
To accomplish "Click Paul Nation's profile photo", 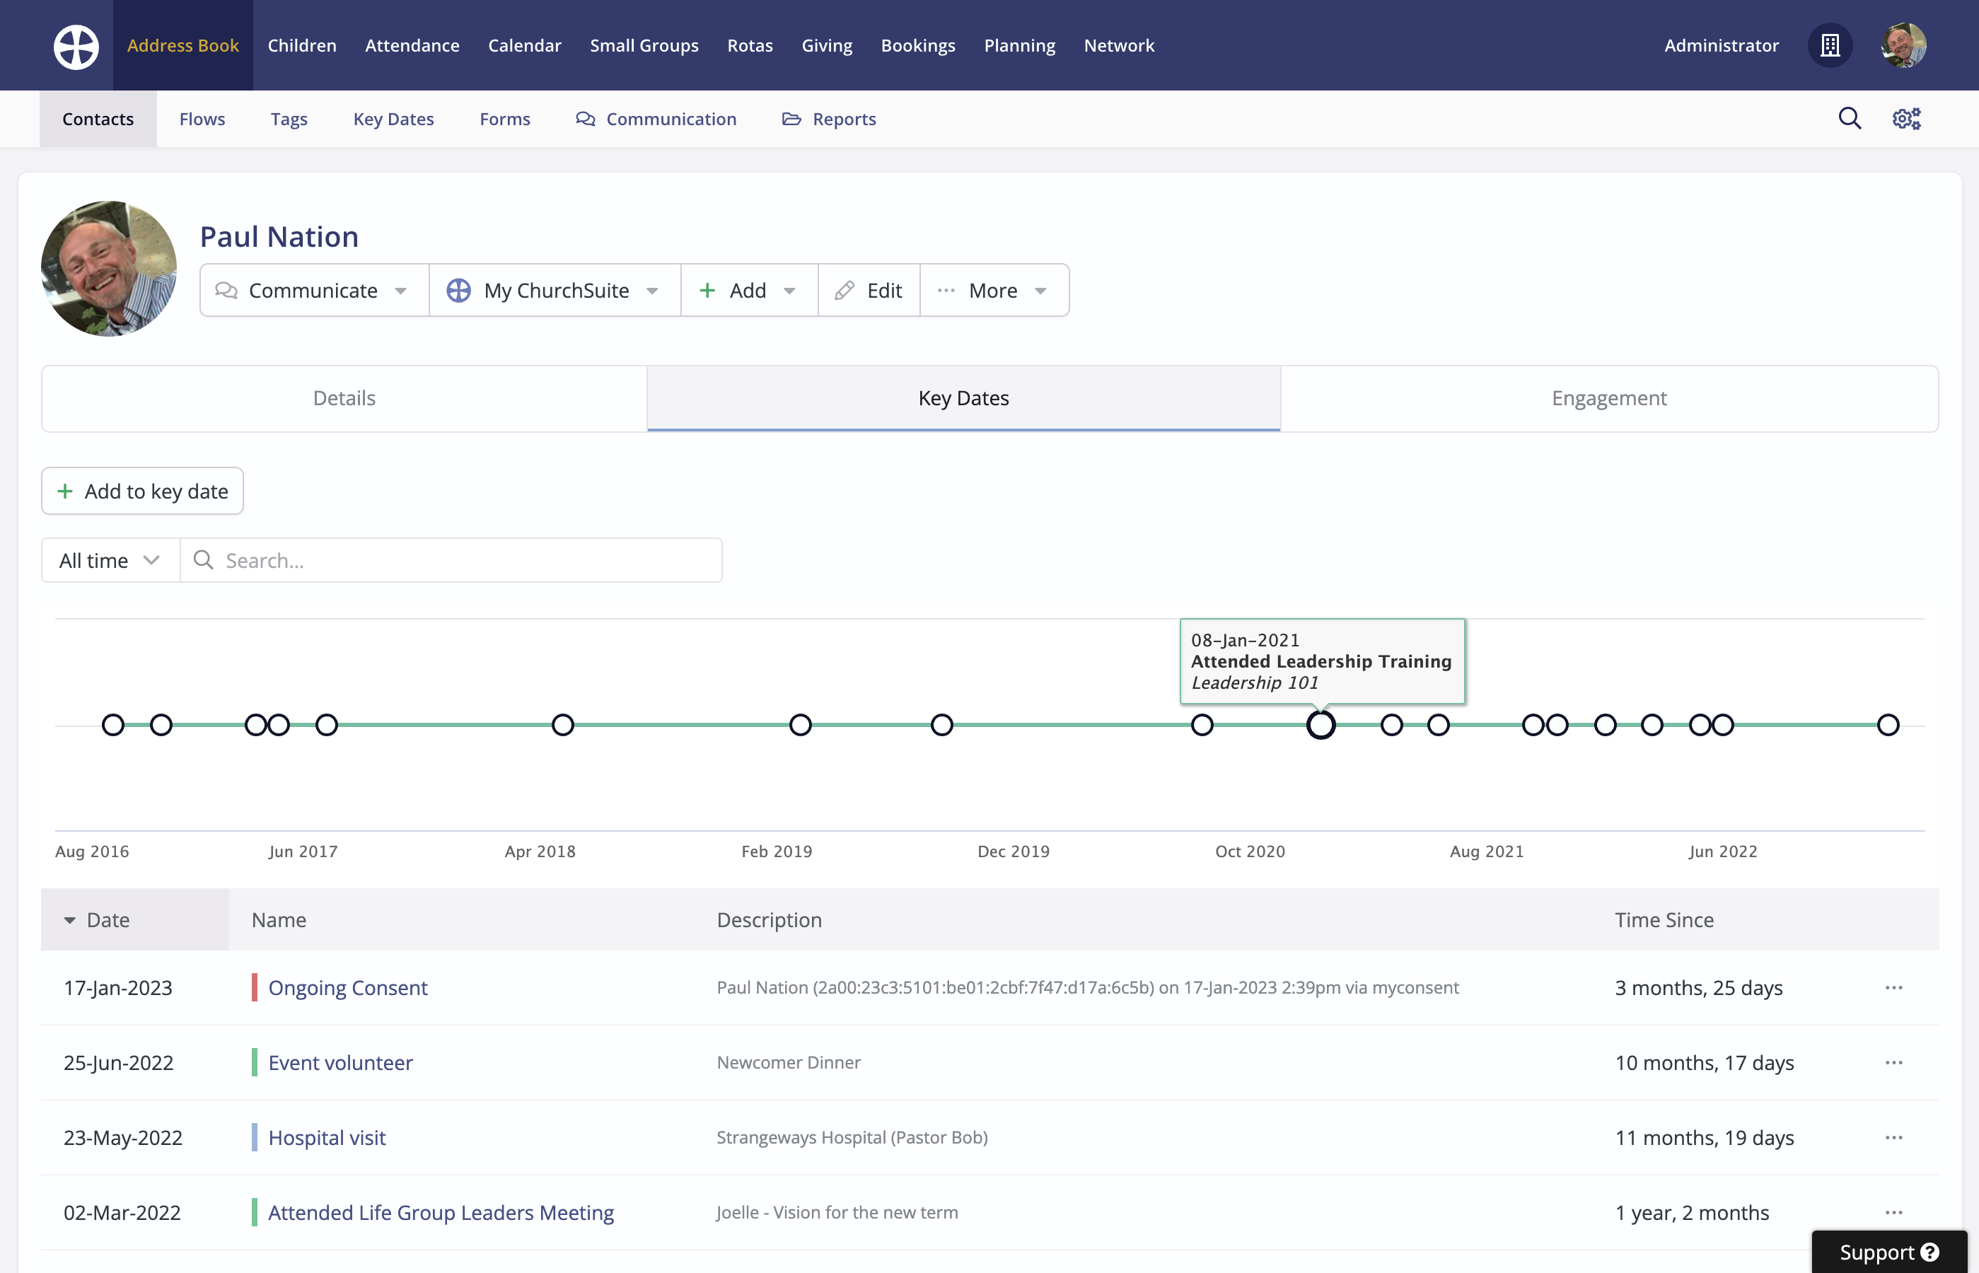I will pyautogui.click(x=109, y=269).
